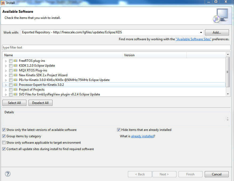Open the Work with repository dropdown
234x181 pixels.
pyautogui.click(x=201, y=32)
